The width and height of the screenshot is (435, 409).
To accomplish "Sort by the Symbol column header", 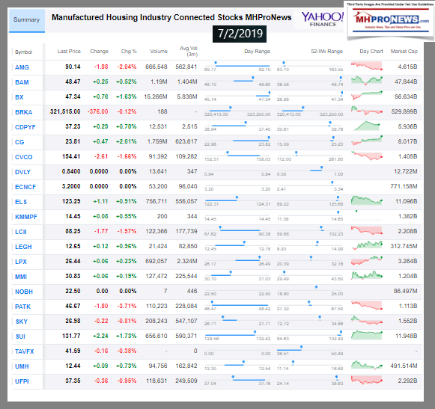I will point(23,52).
